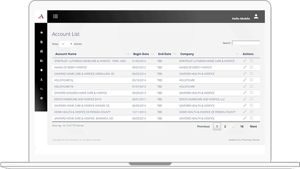Click into the Search input field
The width and height of the screenshot is (300, 169).
point(246,43)
